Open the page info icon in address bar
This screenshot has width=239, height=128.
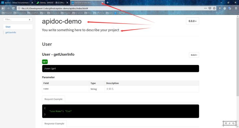pyautogui.click(x=19, y=8)
